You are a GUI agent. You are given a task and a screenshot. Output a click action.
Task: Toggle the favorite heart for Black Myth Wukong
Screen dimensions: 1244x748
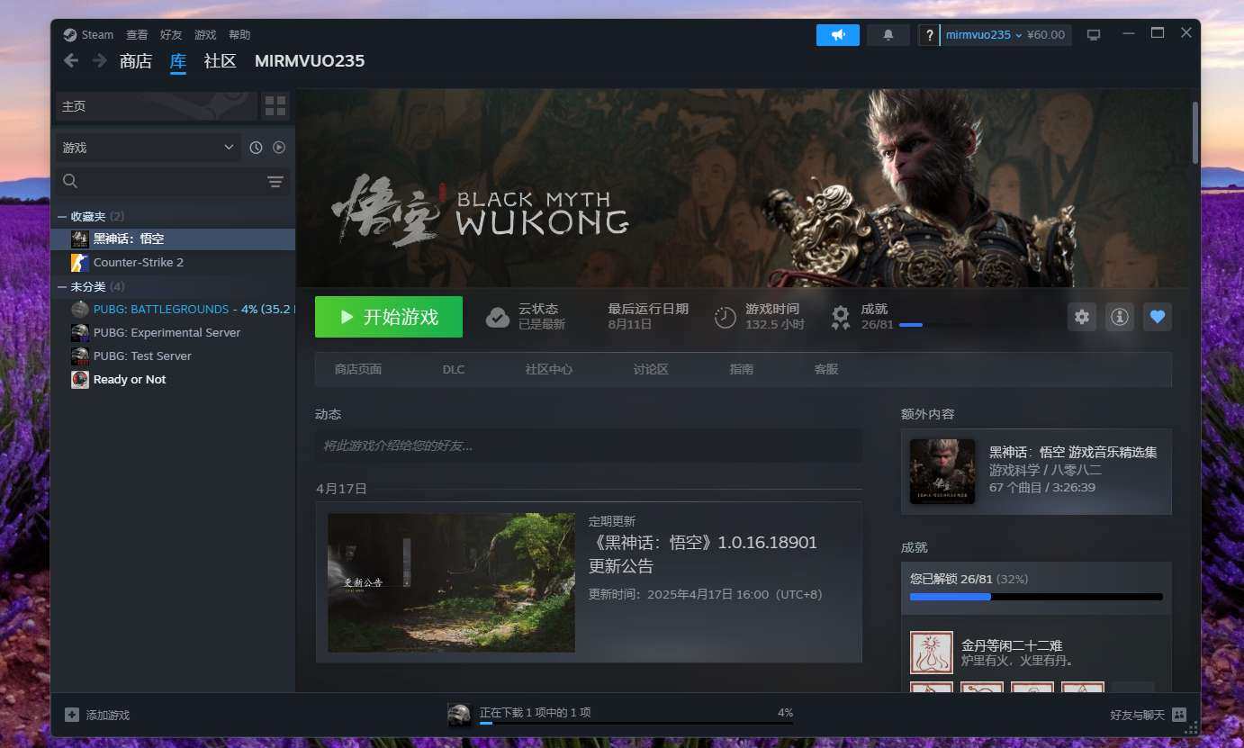click(1158, 317)
